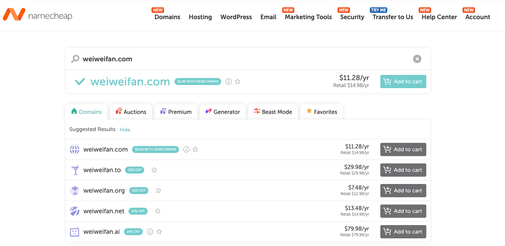The image size is (505, 246).
Task: Add weiweifan.org to cart
Action: coord(403,191)
